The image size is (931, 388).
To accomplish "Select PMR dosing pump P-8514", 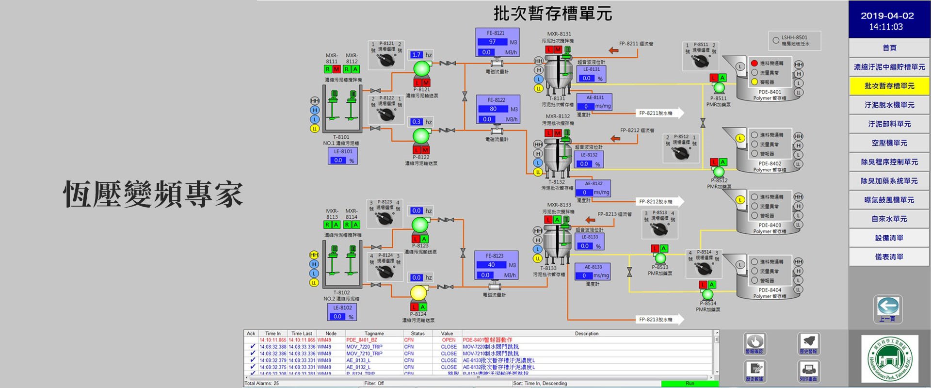I will 707,294.
